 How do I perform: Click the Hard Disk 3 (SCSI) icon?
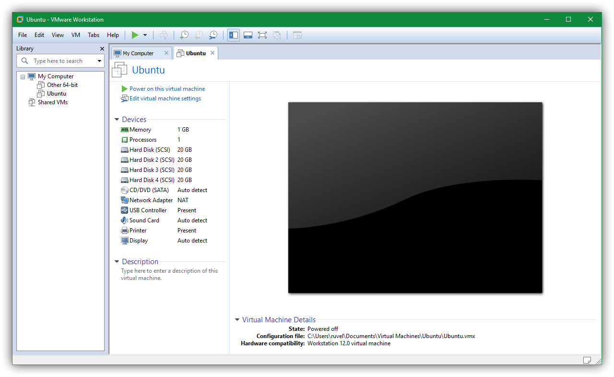tap(125, 170)
